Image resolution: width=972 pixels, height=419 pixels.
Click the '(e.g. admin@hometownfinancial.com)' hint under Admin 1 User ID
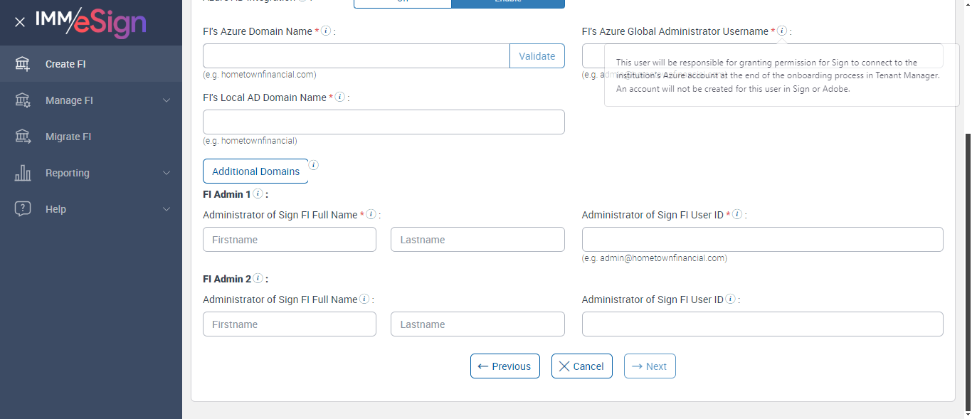[655, 258]
